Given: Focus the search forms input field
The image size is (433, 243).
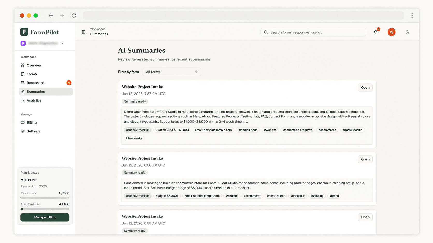Looking at the screenshot, I should click(x=313, y=32).
